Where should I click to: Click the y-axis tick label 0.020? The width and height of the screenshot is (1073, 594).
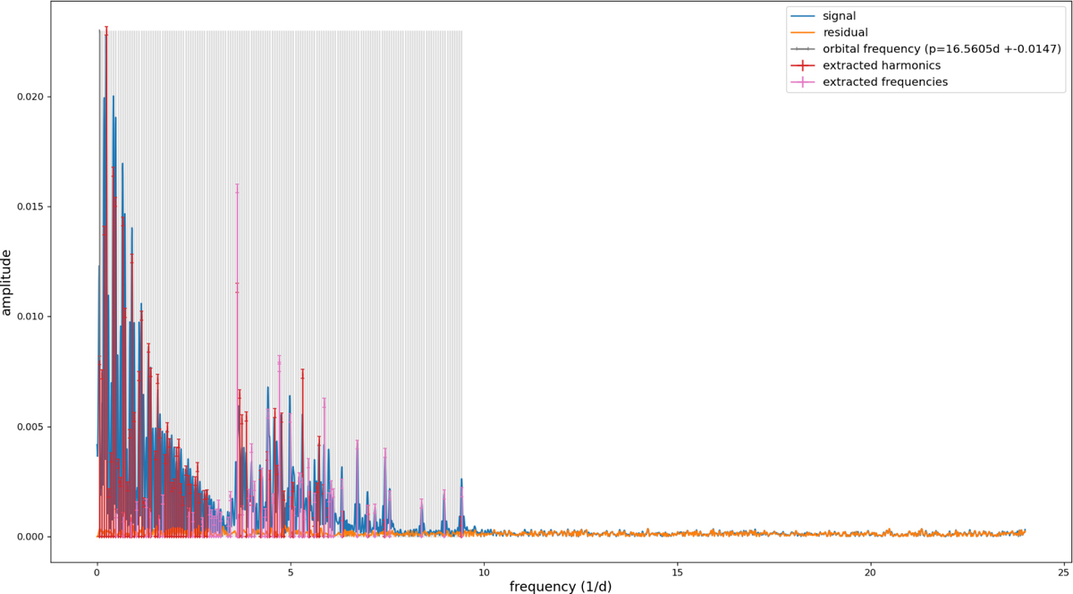[28, 97]
